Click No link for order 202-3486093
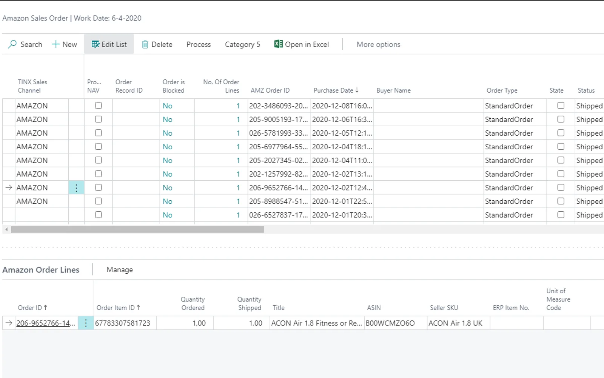The image size is (604, 378). click(168, 106)
